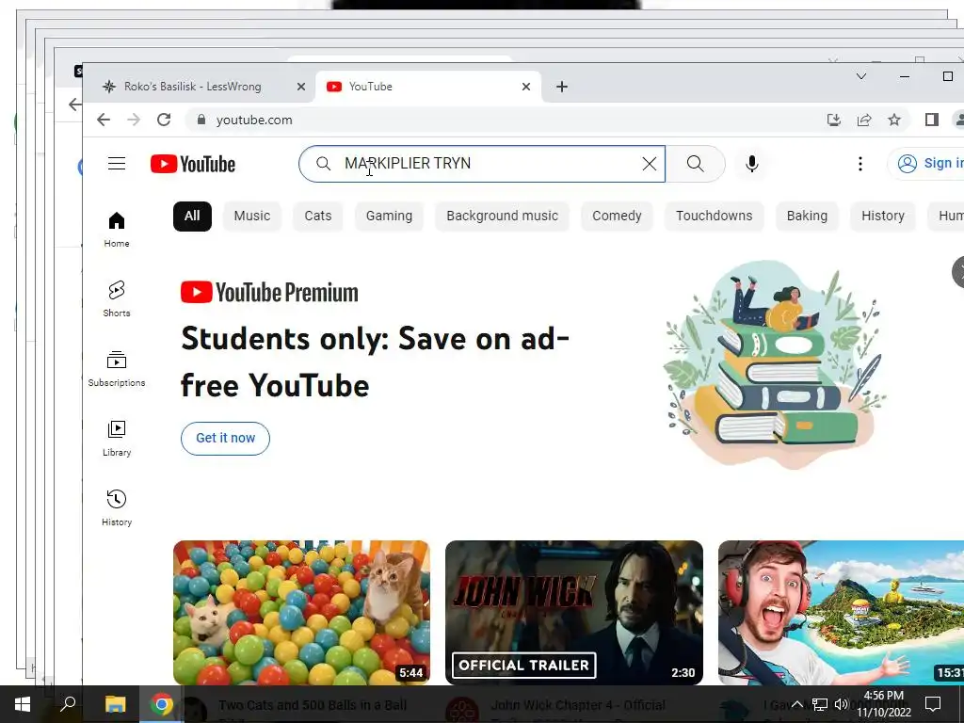The height and width of the screenshot is (723, 964).
Task: Open Windows taskbar search
Action: click(x=68, y=704)
